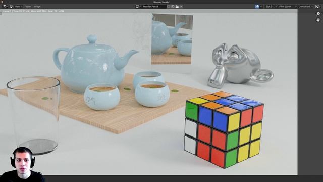
Task: Create a new image via the new-image icon
Action: point(173,7)
